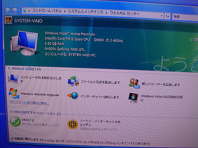Image resolution: width=198 pixels, height=148 pixels.
Task: Open Windows Anytime Upgrade text item
Action: [40, 94]
